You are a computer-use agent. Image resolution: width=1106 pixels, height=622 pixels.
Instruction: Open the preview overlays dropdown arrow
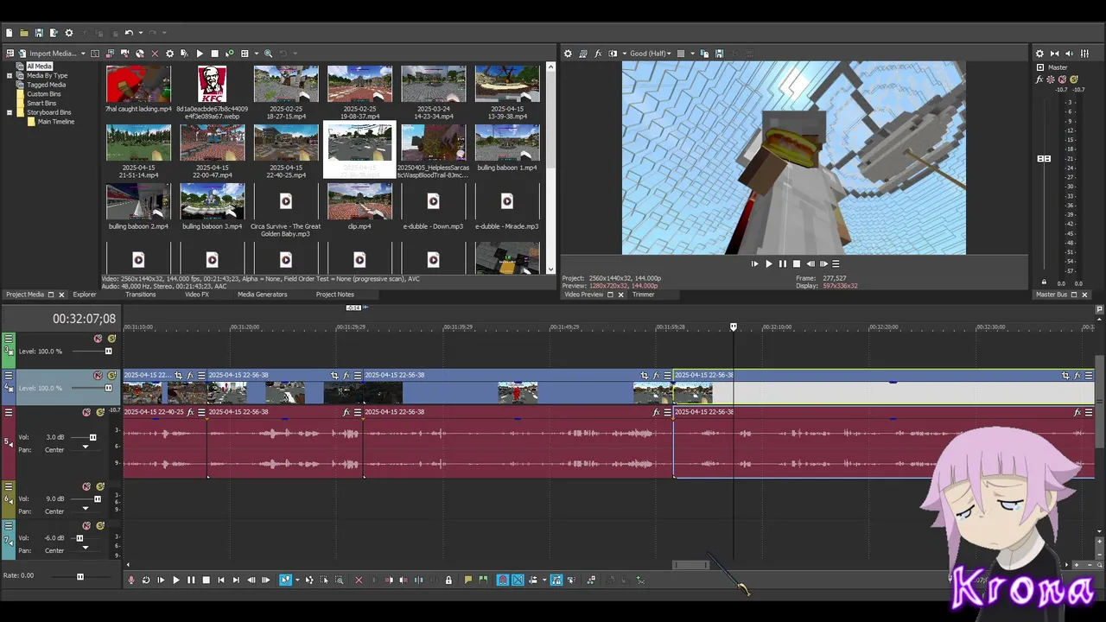691,54
